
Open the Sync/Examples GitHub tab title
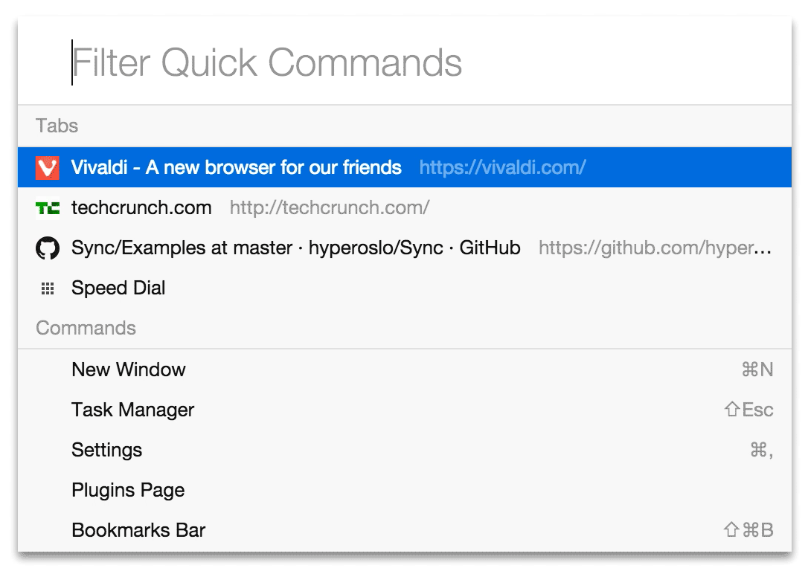tap(295, 248)
